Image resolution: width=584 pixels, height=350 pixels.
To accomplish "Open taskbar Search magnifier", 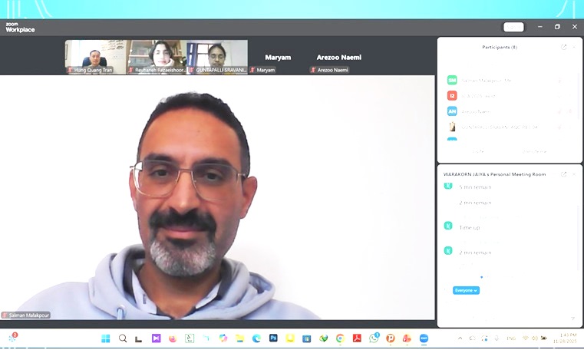I will tap(123, 338).
